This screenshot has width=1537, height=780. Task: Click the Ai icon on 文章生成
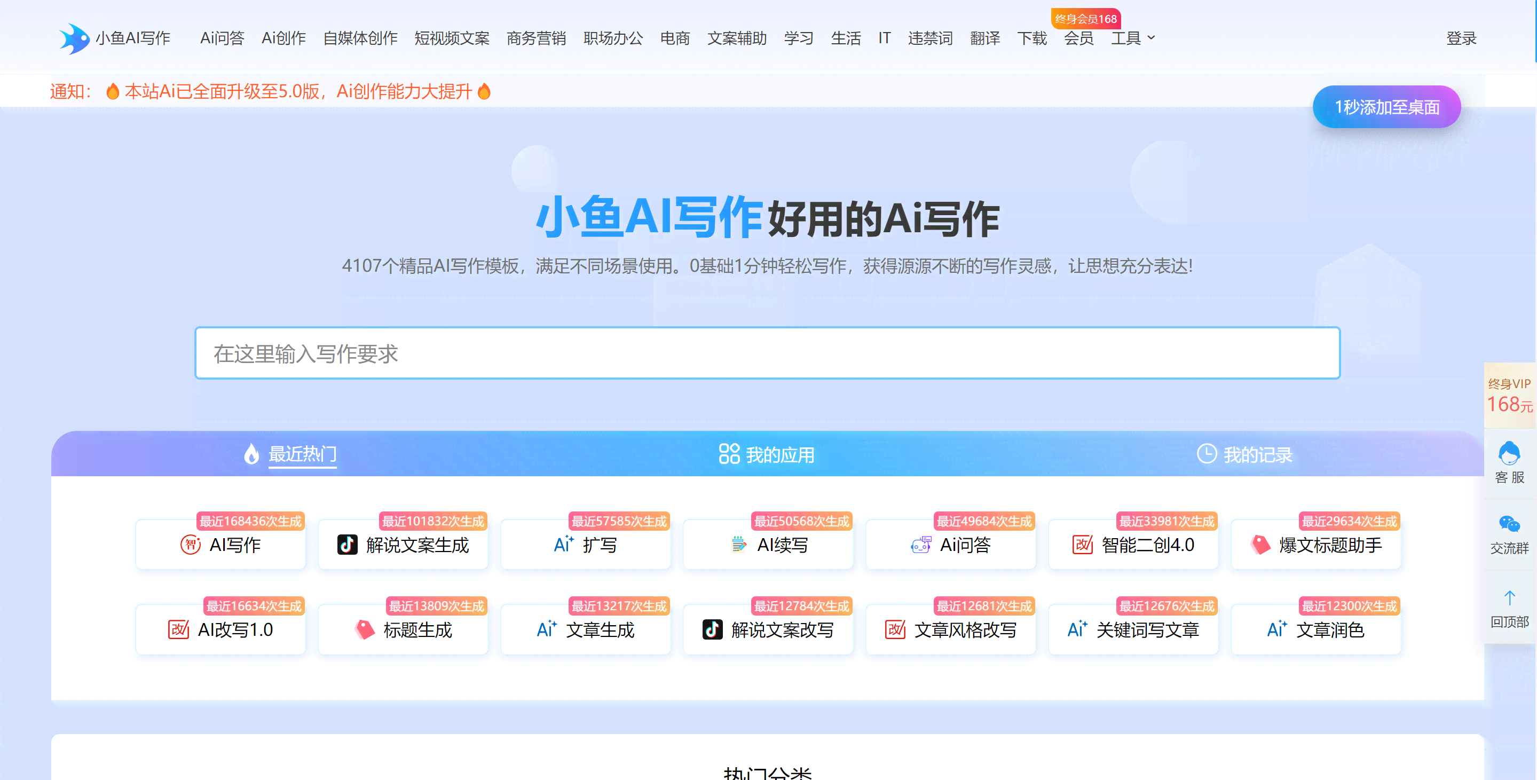tap(547, 629)
